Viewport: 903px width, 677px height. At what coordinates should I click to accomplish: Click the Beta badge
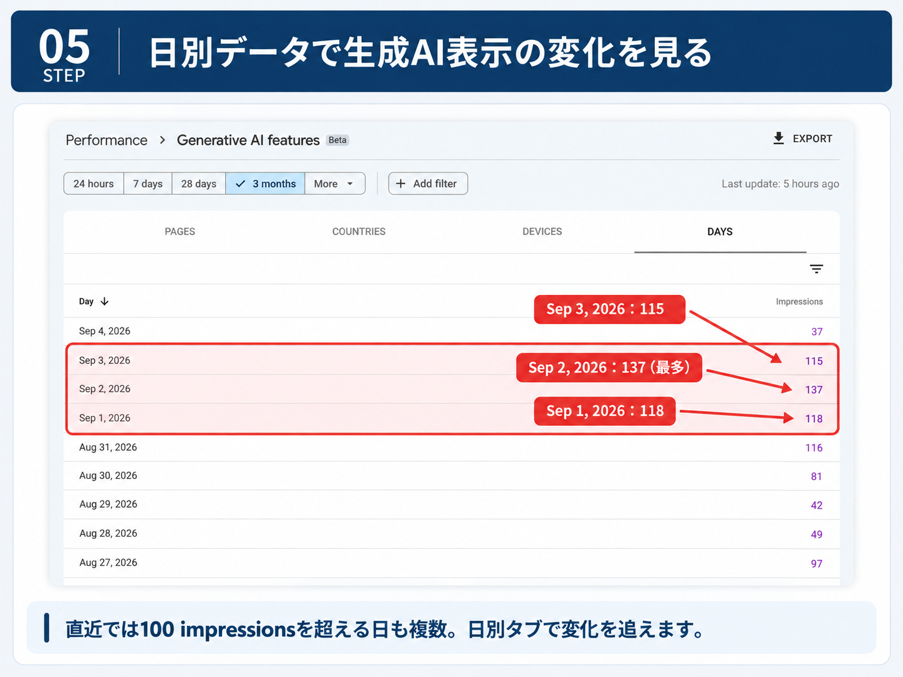337,140
